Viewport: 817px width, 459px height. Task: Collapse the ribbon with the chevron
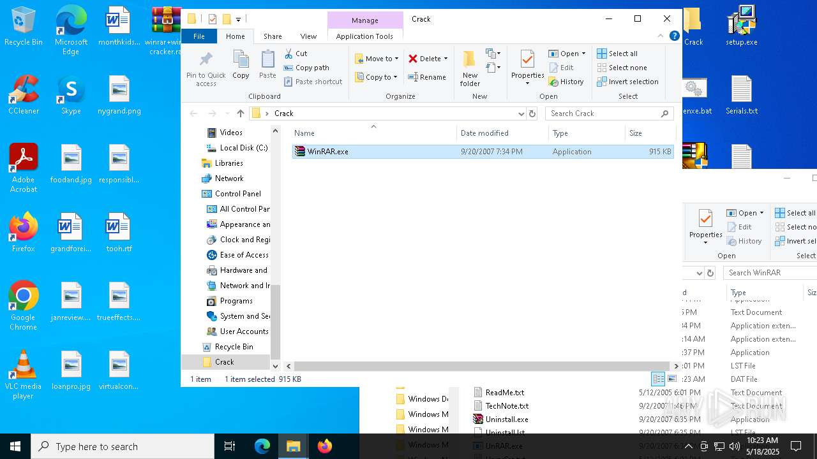tap(661, 36)
